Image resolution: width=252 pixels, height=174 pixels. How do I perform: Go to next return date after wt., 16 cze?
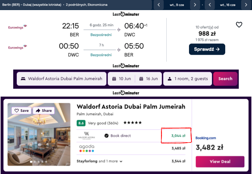[246, 5]
